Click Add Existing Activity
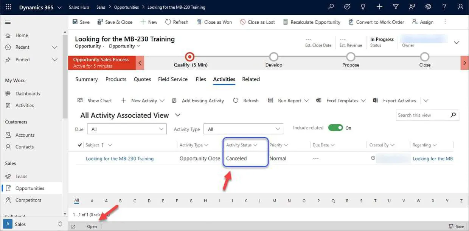The image size is (469, 231). (198, 100)
